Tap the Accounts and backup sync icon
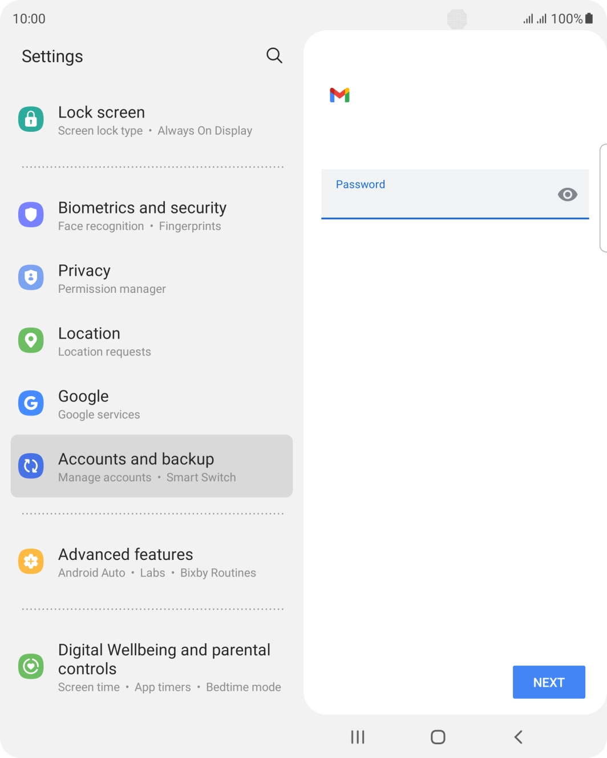This screenshot has width=607, height=758. coord(31,466)
